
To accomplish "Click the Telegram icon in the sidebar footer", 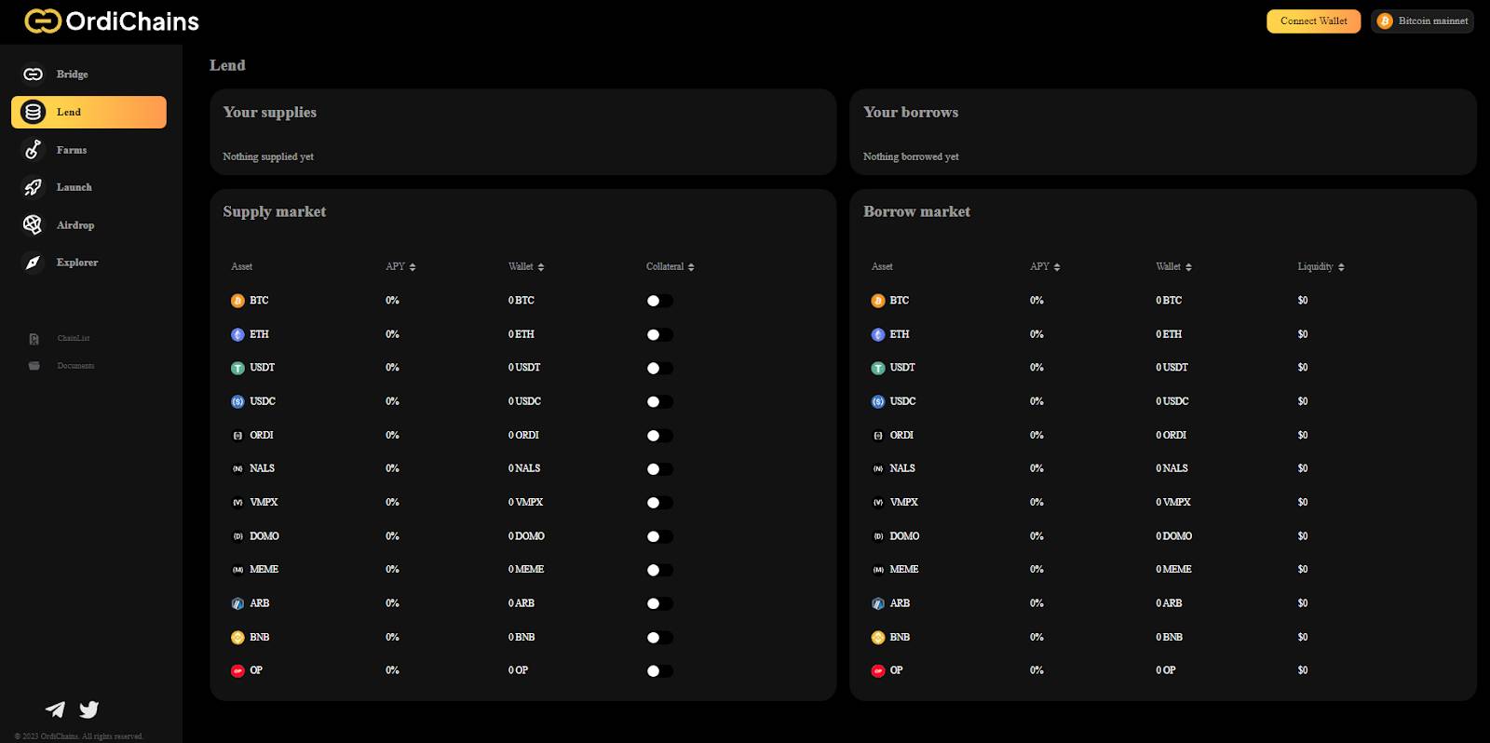I will point(55,709).
